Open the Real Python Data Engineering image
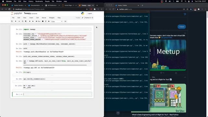This screenshot has height=117, width=208. pyautogui.click(x=168, y=98)
